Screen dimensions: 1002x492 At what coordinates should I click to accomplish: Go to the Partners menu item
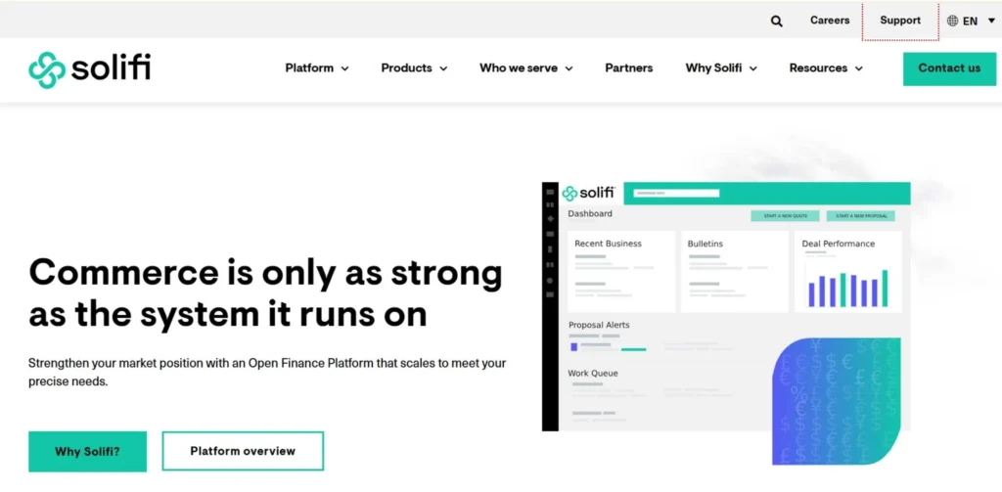(629, 68)
